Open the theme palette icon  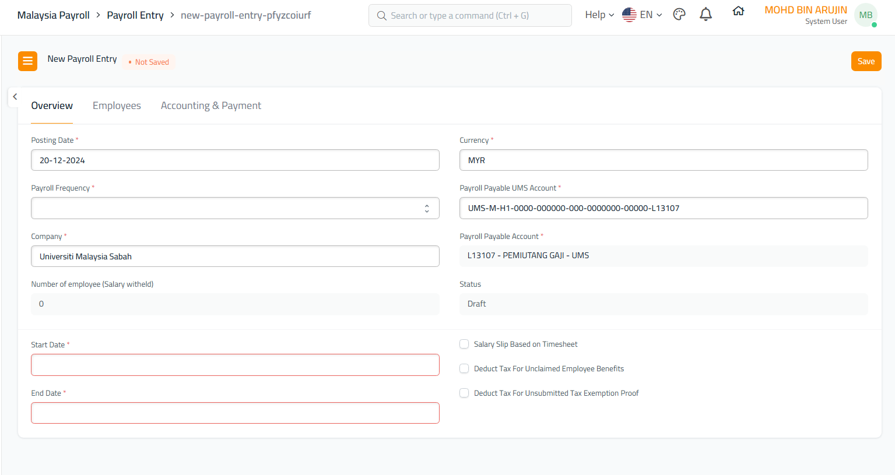679,15
